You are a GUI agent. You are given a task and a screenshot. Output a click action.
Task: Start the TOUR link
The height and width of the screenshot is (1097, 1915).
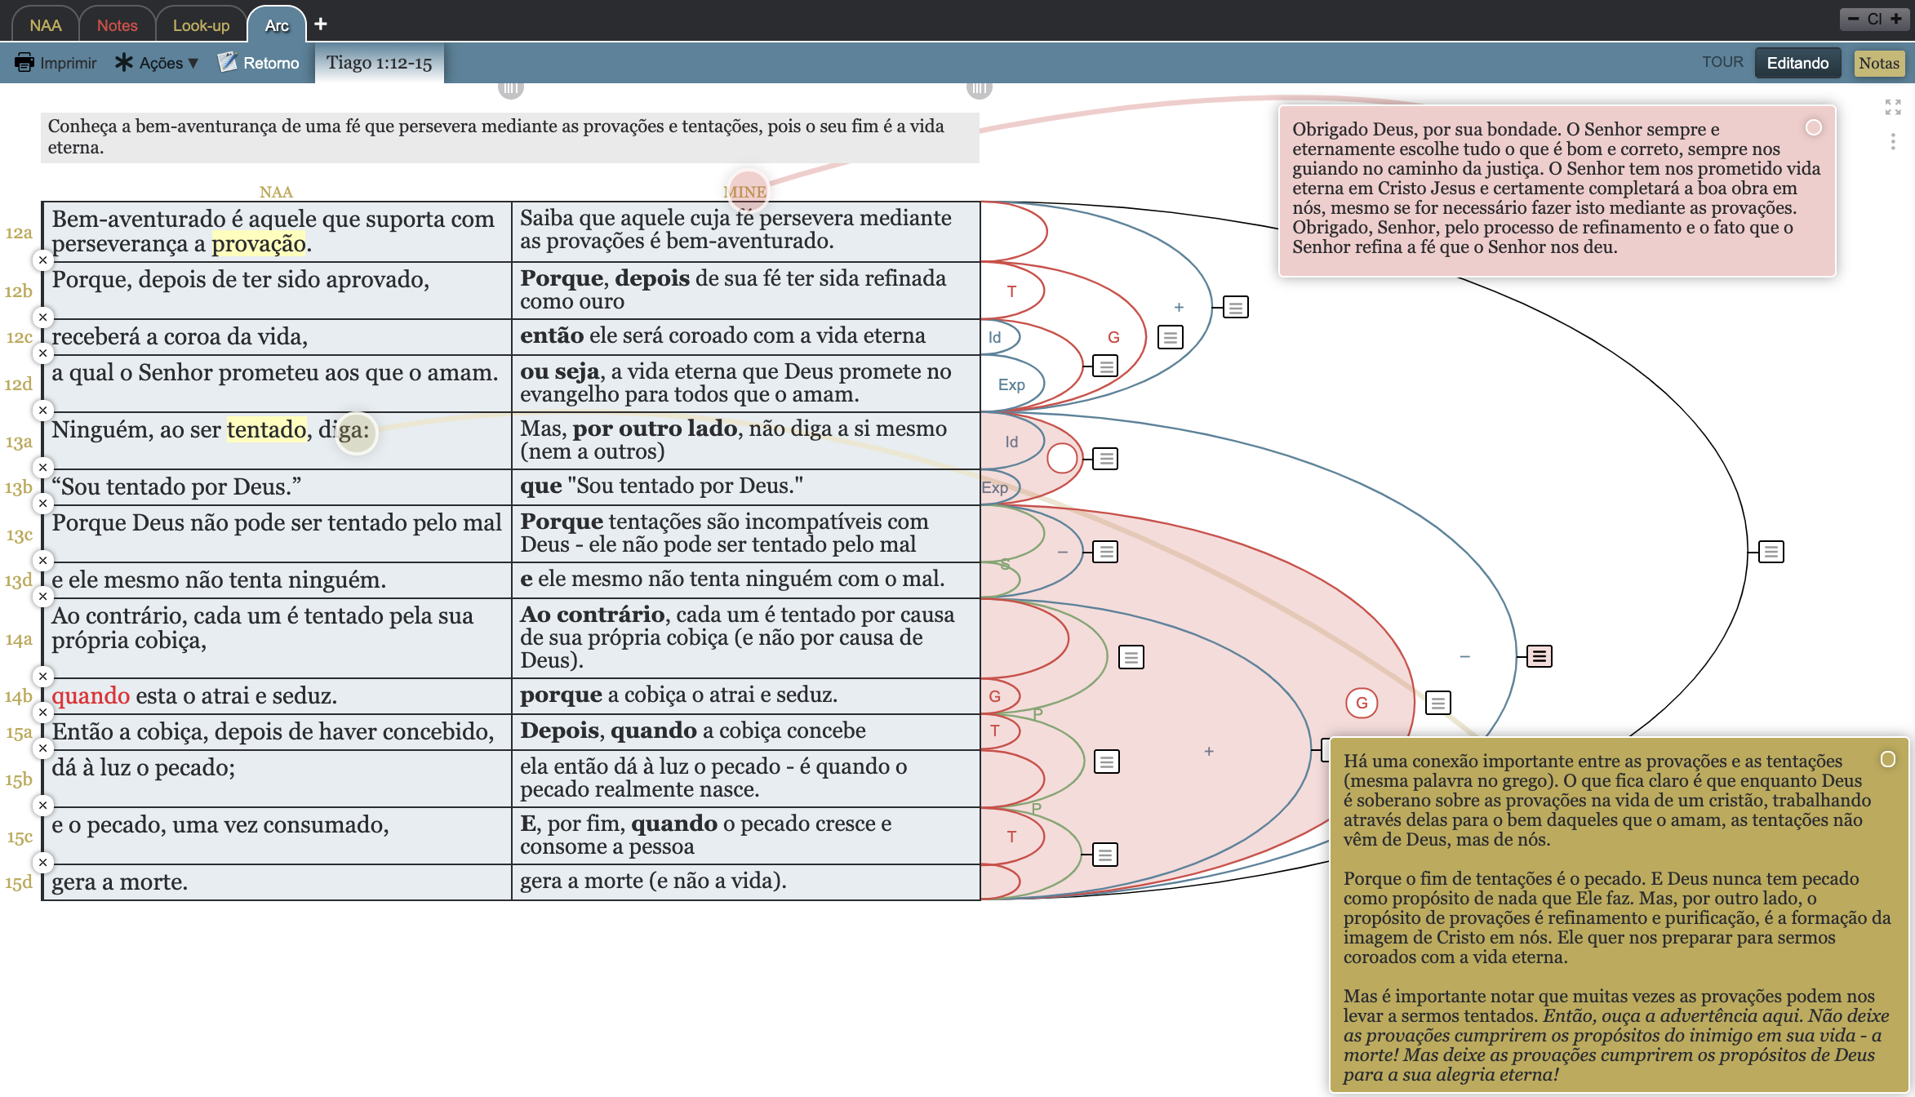click(x=1722, y=62)
